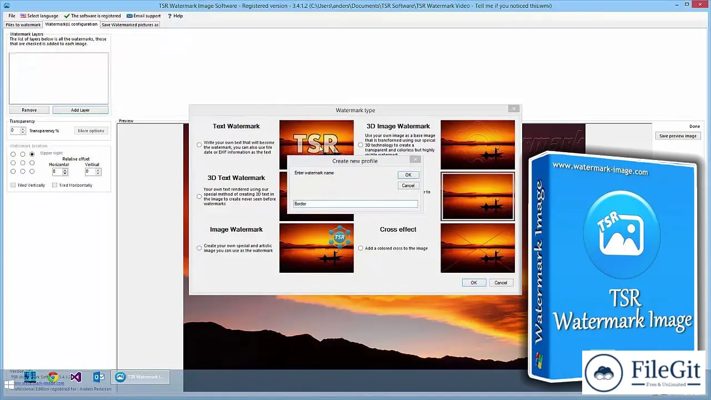Decrease Horizontal offset with down arrow

[x=65, y=173]
